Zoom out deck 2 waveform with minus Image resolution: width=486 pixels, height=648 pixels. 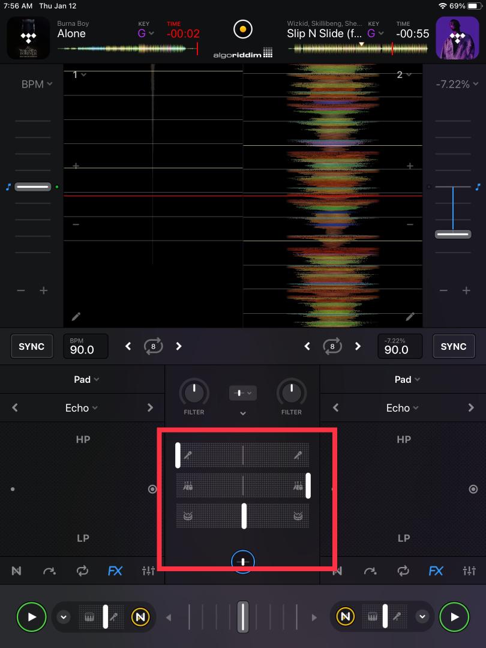tap(410, 224)
